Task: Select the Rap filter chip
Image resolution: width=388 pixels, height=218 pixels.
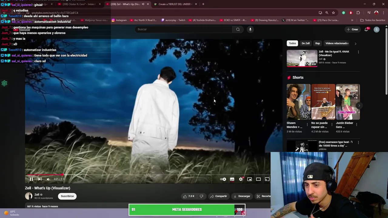Action: pos(317,43)
